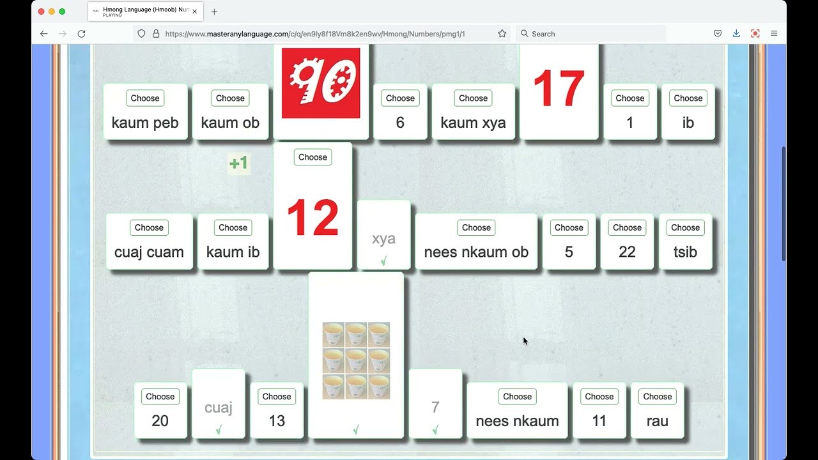The image size is (818, 460).
Task: Open the shield tracking protection icon
Action: 142,34
